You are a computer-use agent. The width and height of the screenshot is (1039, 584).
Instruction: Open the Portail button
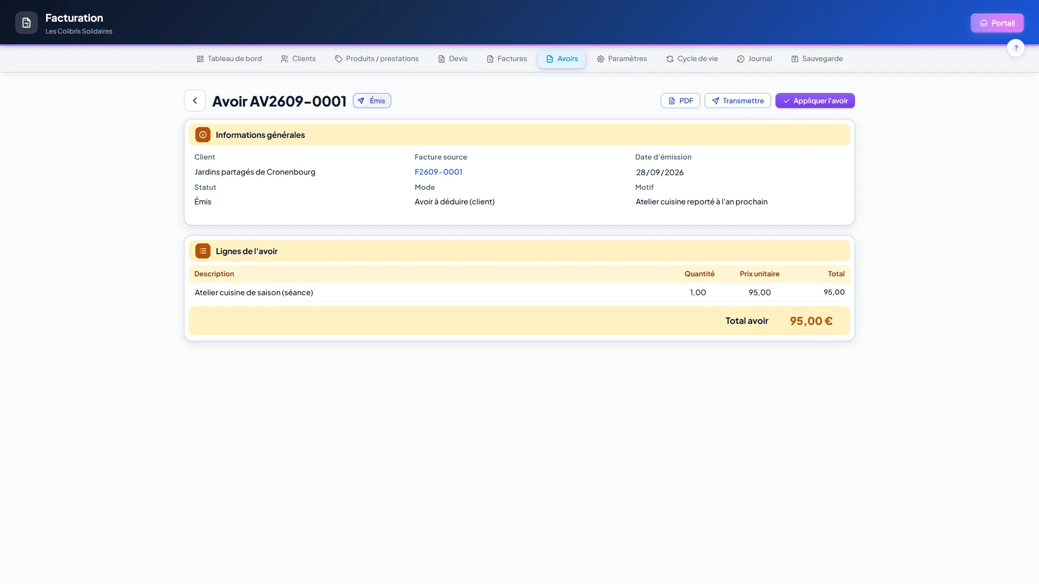point(997,23)
